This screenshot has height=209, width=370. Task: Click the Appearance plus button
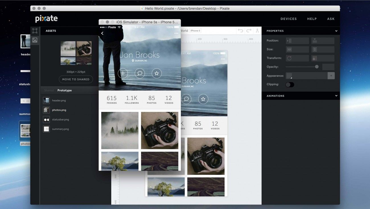331,76
